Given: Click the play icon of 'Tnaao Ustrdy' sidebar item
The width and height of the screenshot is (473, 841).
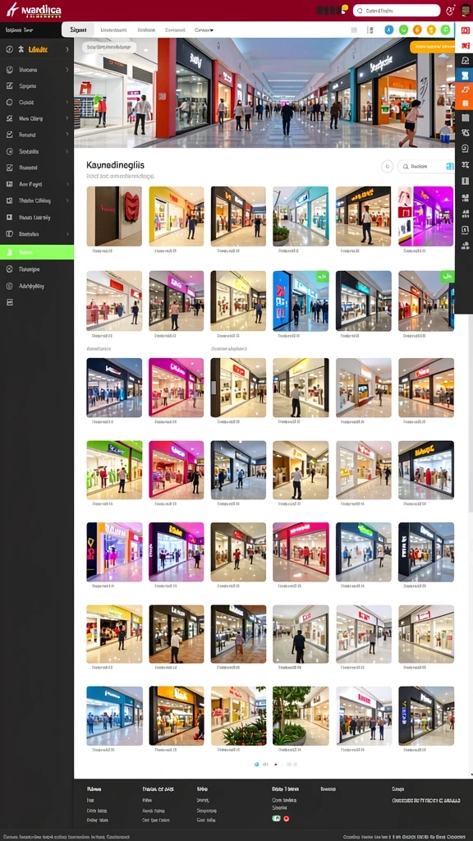Looking at the screenshot, I should click(9, 217).
